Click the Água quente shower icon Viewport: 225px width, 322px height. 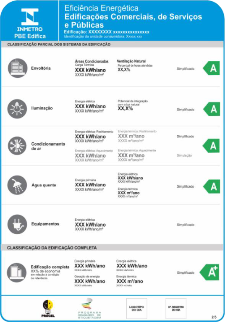click(17, 185)
